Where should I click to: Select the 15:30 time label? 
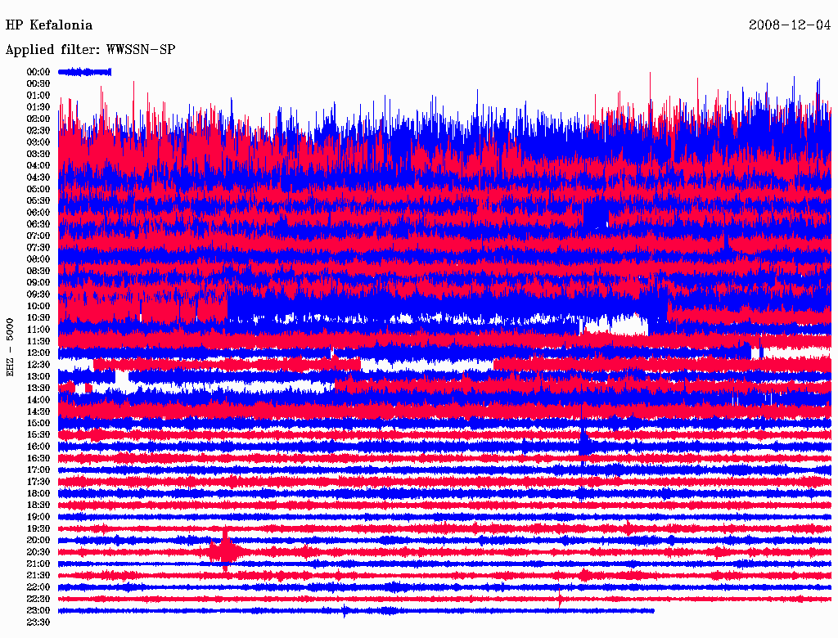(x=38, y=435)
